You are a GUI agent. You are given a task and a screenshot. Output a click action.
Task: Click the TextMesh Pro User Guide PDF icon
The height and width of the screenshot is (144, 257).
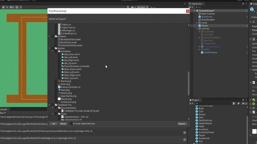[63, 111]
